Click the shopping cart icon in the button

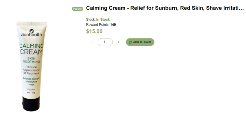[130, 42]
